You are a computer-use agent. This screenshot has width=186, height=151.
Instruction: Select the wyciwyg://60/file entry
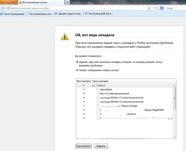[122, 102]
